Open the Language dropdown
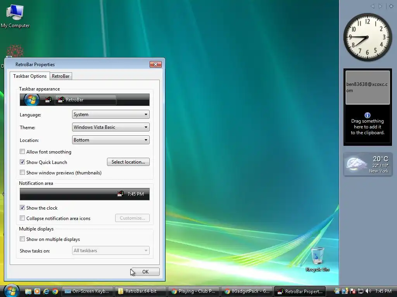This screenshot has width=397, height=297. tap(110, 114)
